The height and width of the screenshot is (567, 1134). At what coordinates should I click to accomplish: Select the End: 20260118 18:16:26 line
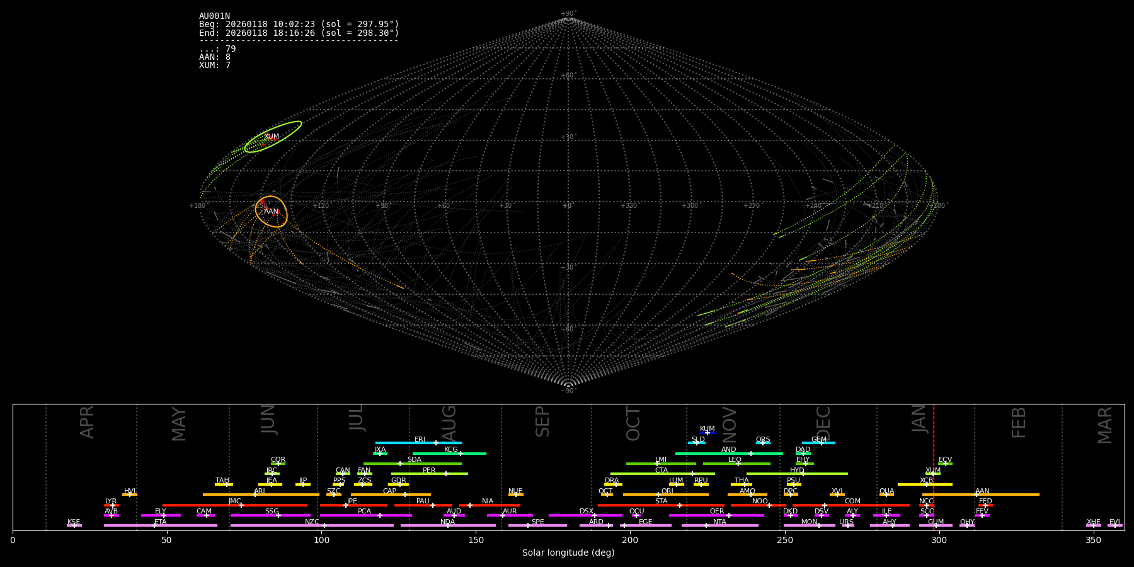(x=299, y=33)
